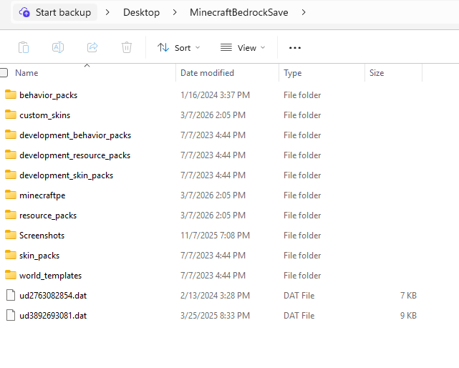Select the ud2763082854.dat file name
Viewport: 459px width, 368px height.
[x=53, y=296]
